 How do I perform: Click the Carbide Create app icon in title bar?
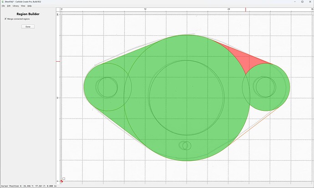click(3, 2)
